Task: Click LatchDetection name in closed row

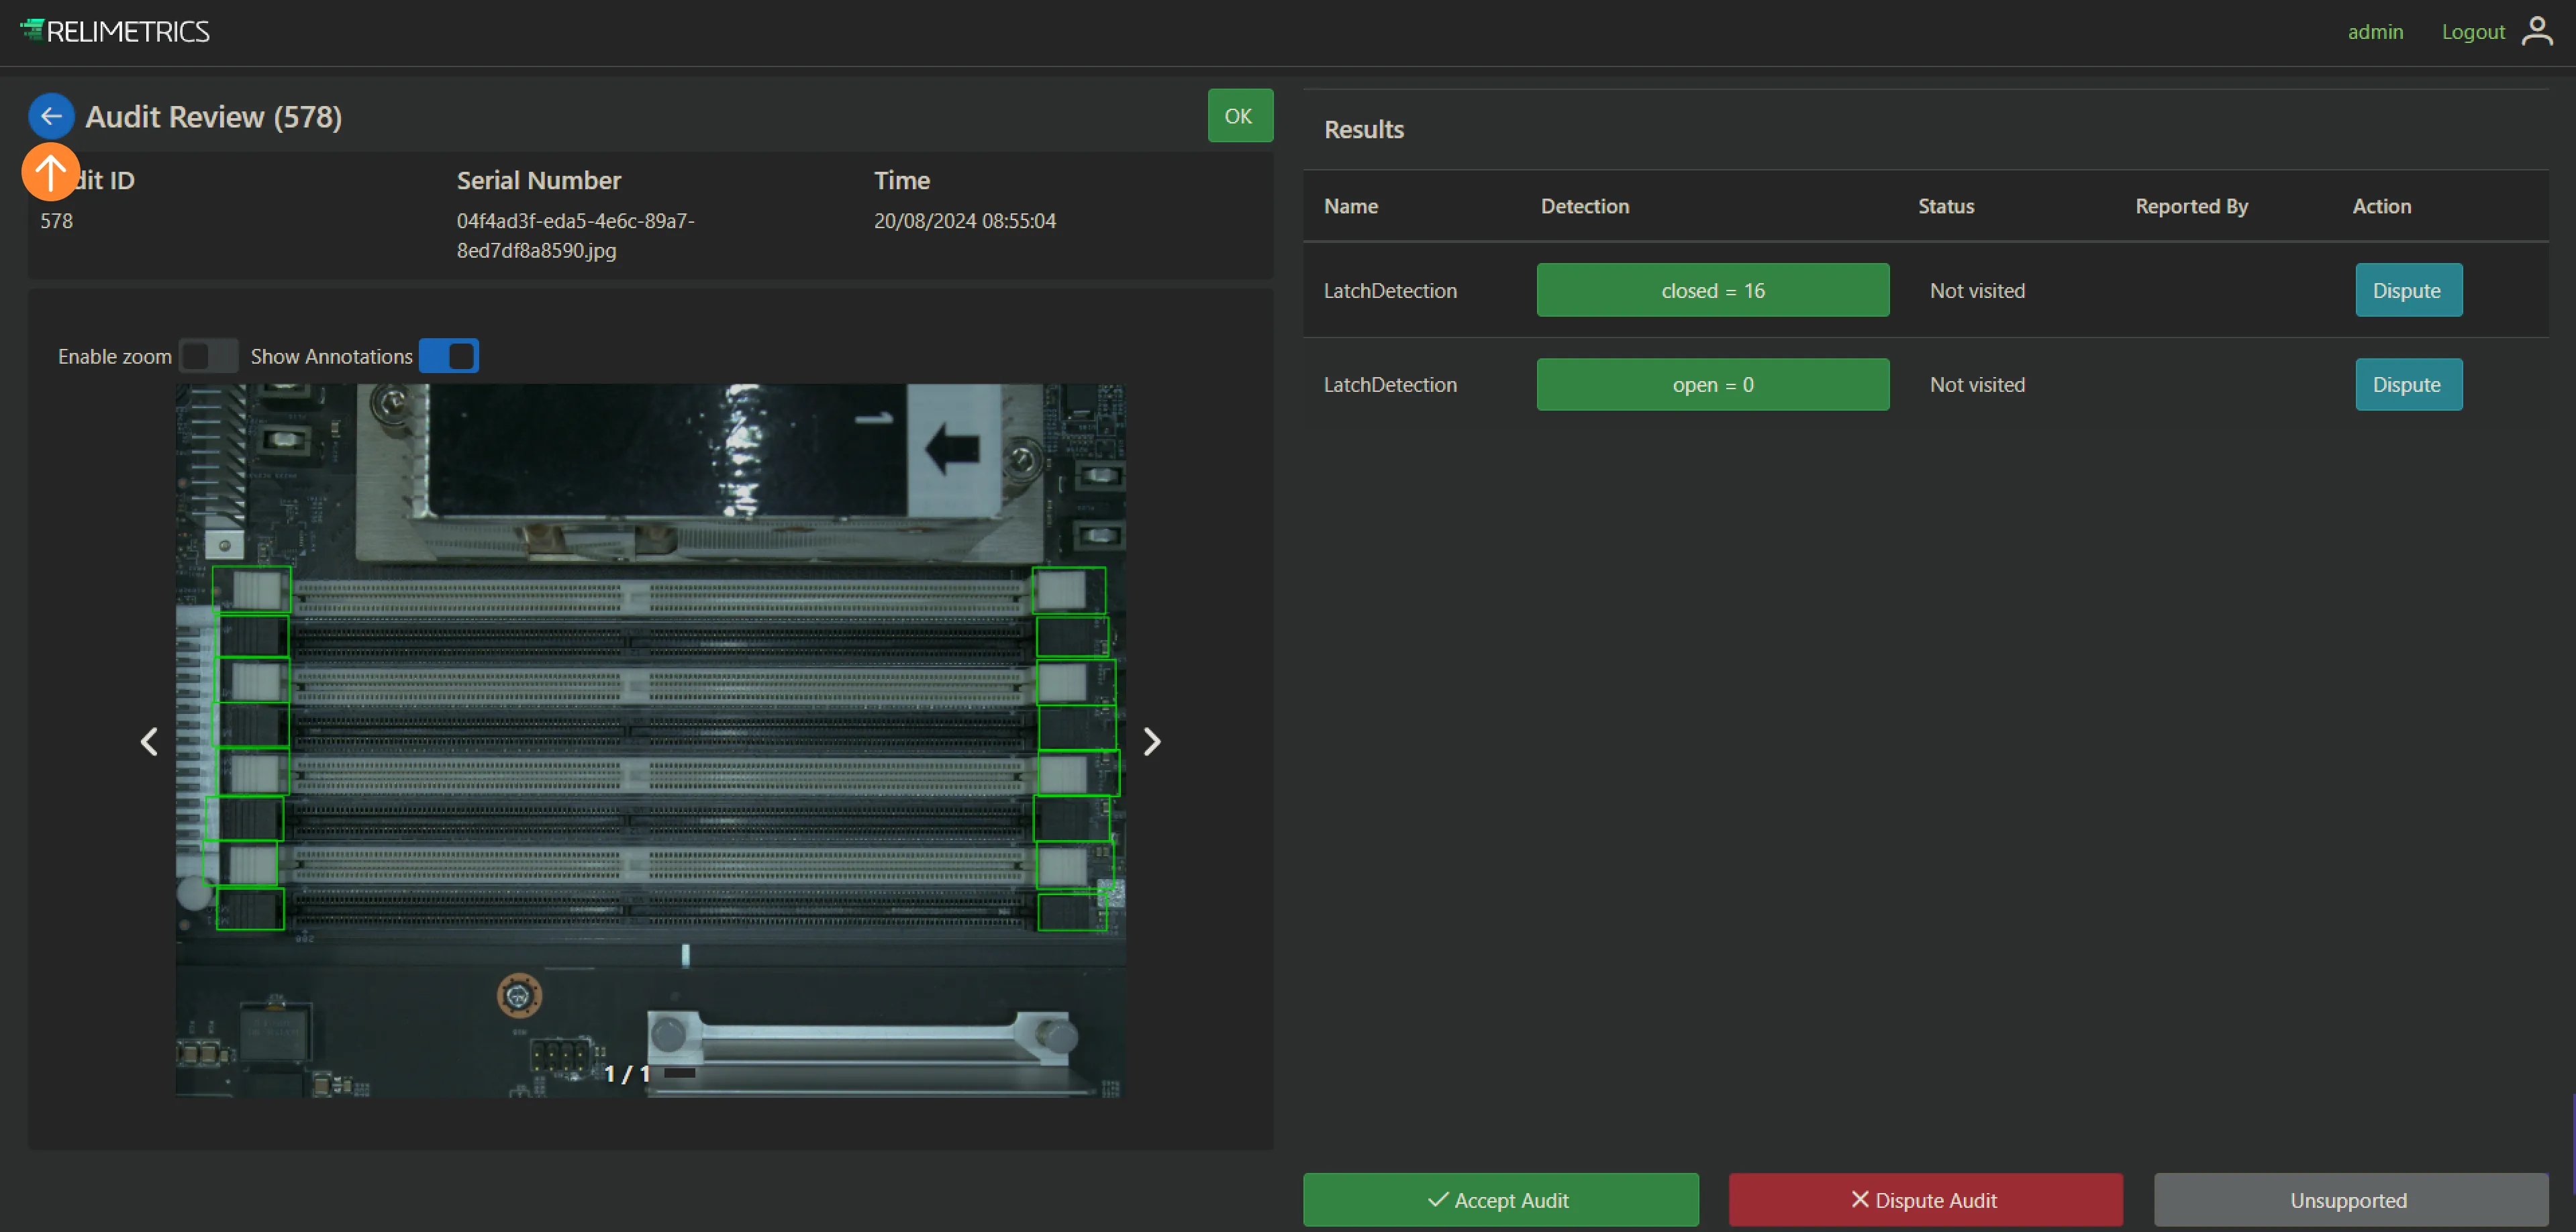Action: tap(1390, 291)
